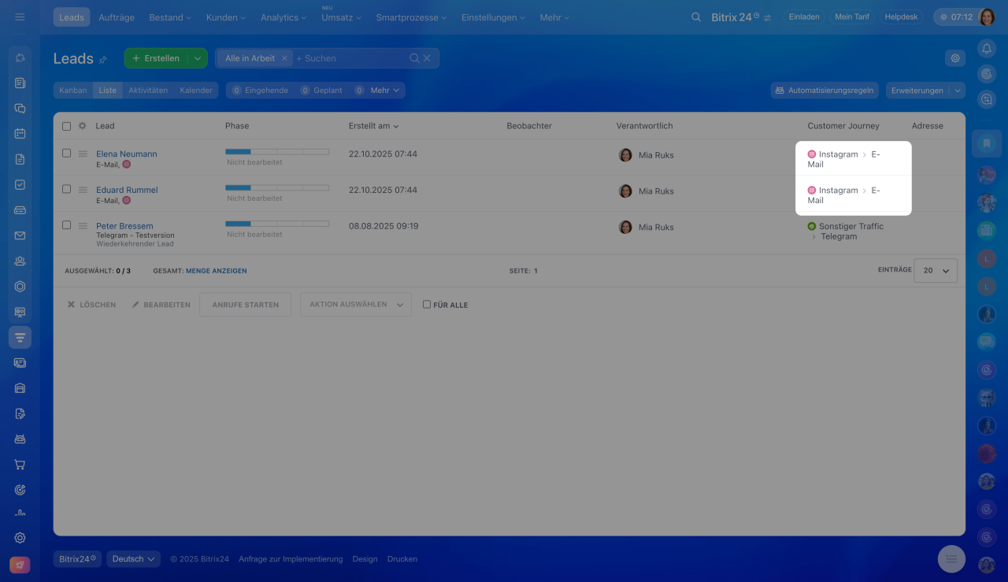The image size is (1008, 582).
Task: Open the Mia Ruks responsible for Peter Bressem
Action: tap(656, 227)
